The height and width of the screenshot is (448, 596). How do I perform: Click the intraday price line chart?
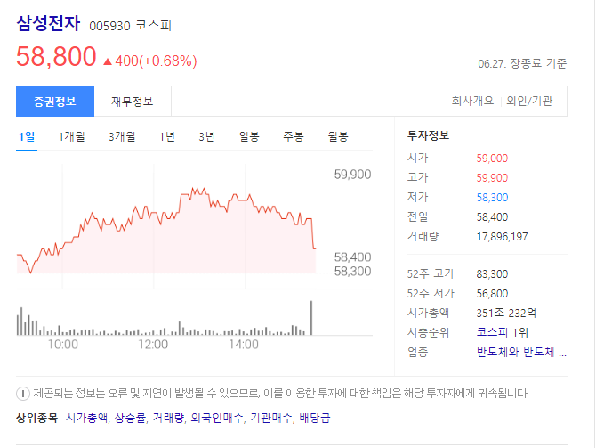click(x=166, y=230)
